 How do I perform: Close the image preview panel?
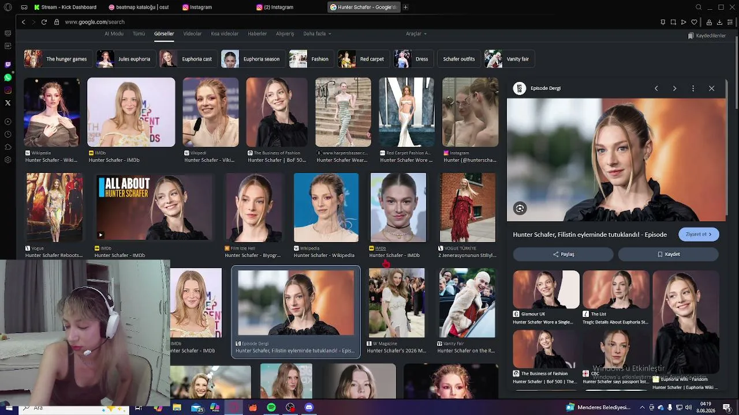(711, 88)
